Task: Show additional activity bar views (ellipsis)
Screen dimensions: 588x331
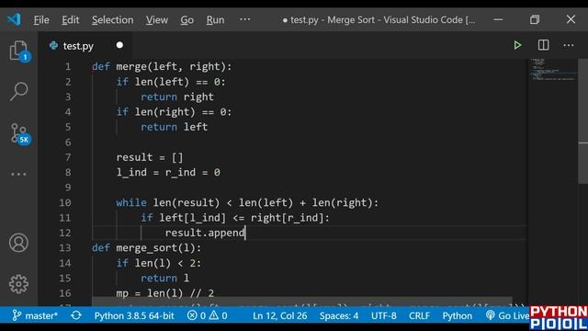Action: click(x=18, y=174)
